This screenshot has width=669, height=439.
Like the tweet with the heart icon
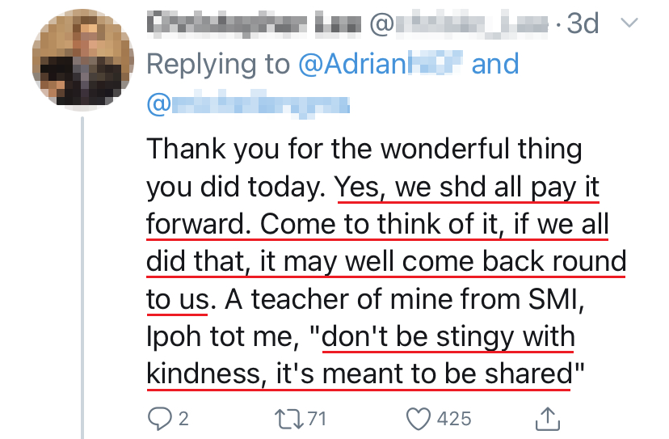point(420,417)
